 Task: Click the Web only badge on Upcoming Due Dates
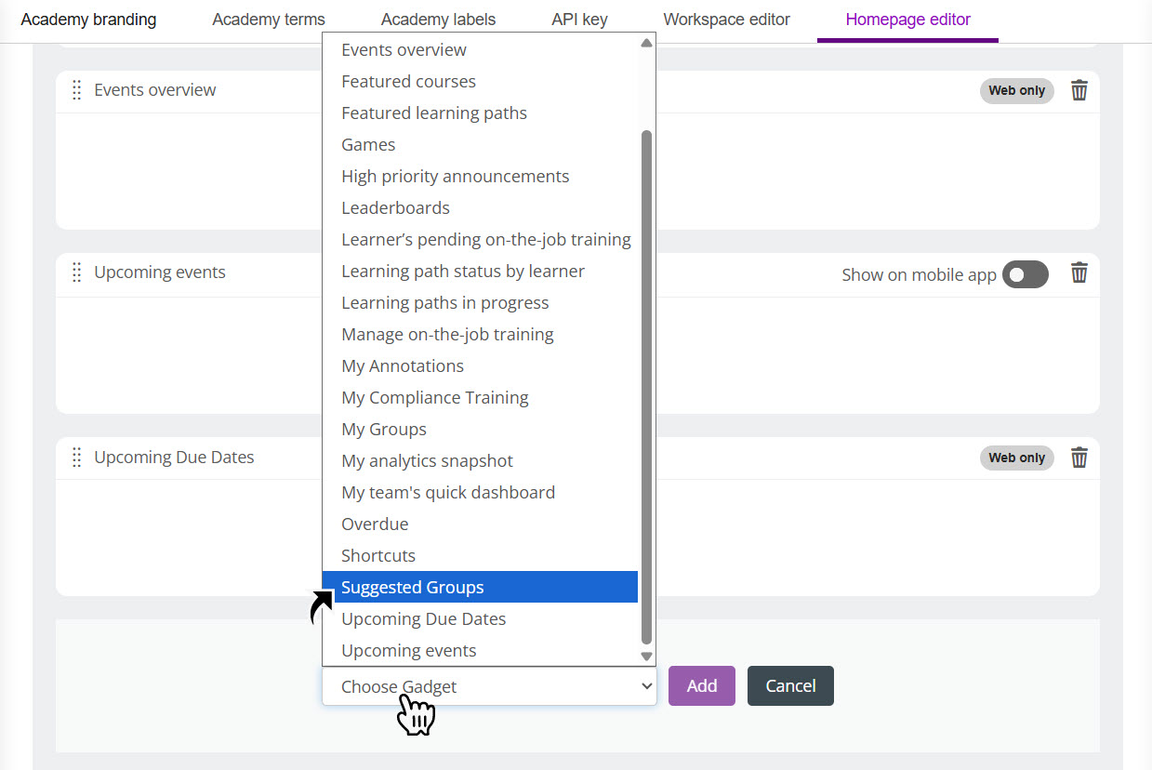pos(1016,457)
